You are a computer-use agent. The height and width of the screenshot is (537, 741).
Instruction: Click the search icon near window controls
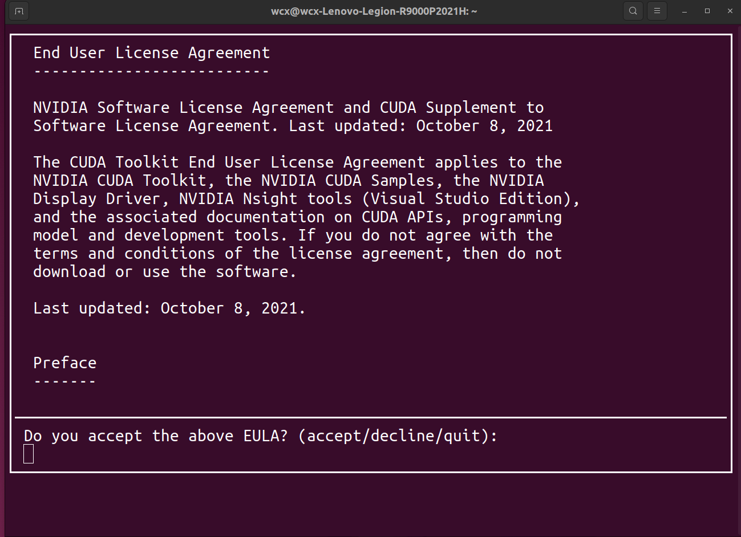click(633, 10)
